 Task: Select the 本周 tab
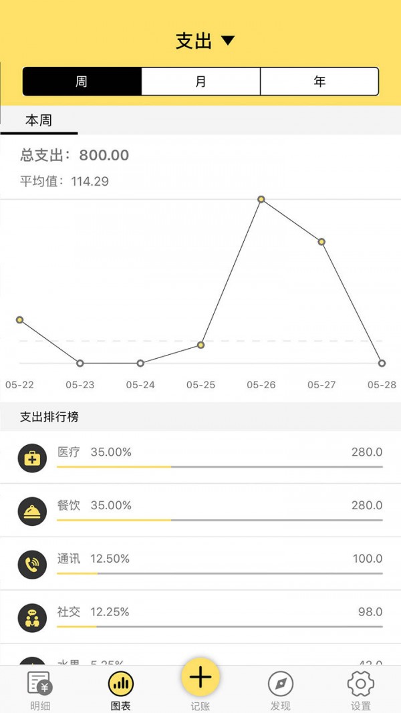[x=39, y=121]
